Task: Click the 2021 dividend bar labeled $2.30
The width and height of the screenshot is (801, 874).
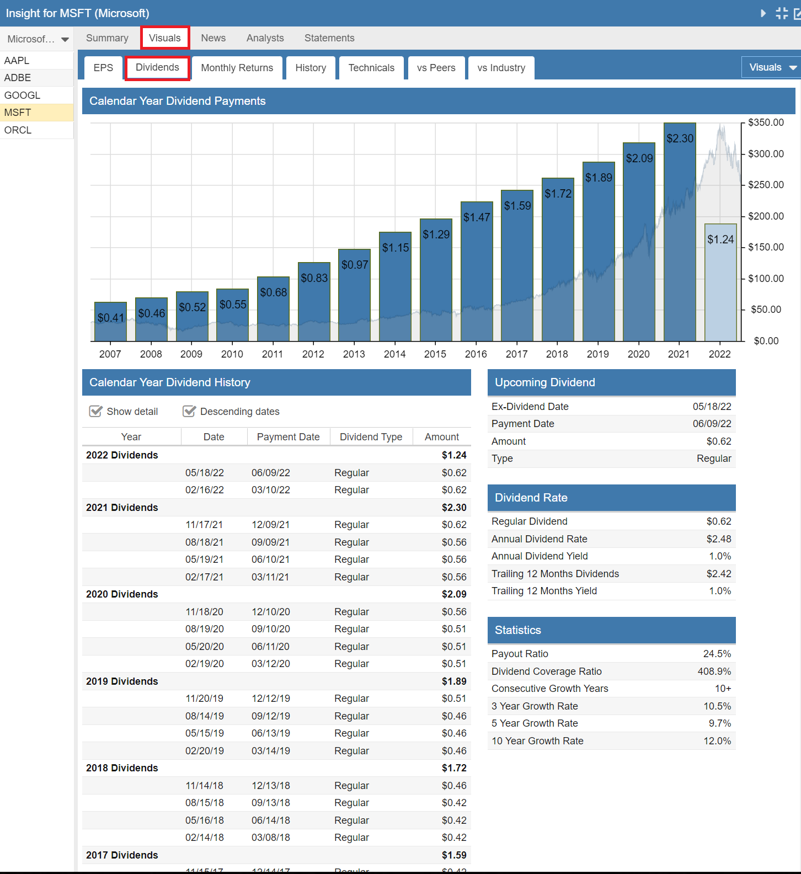Action: 680,232
